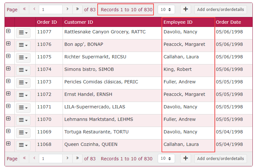Click top Add orders/orderdetails button

[220, 9]
